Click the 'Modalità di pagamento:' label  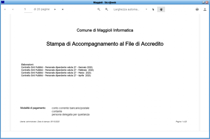33,108
